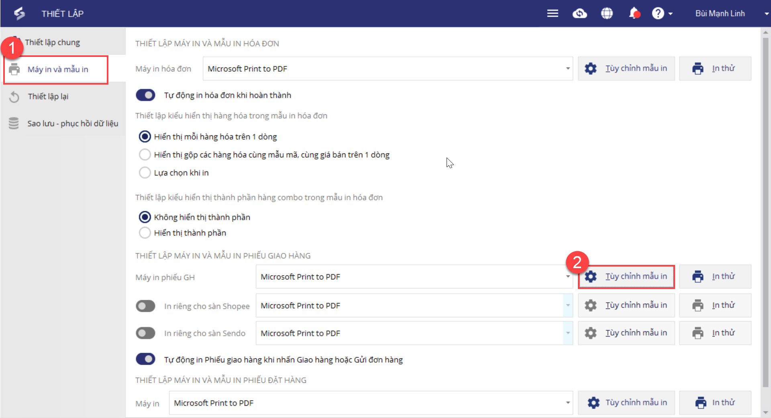Open Máy in phiếu GH printer dropdown
The width and height of the screenshot is (771, 418).
(414, 277)
